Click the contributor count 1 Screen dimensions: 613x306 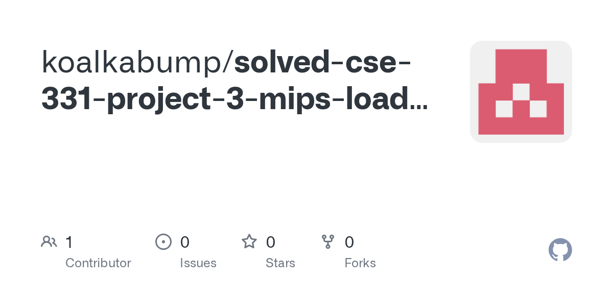click(x=69, y=242)
